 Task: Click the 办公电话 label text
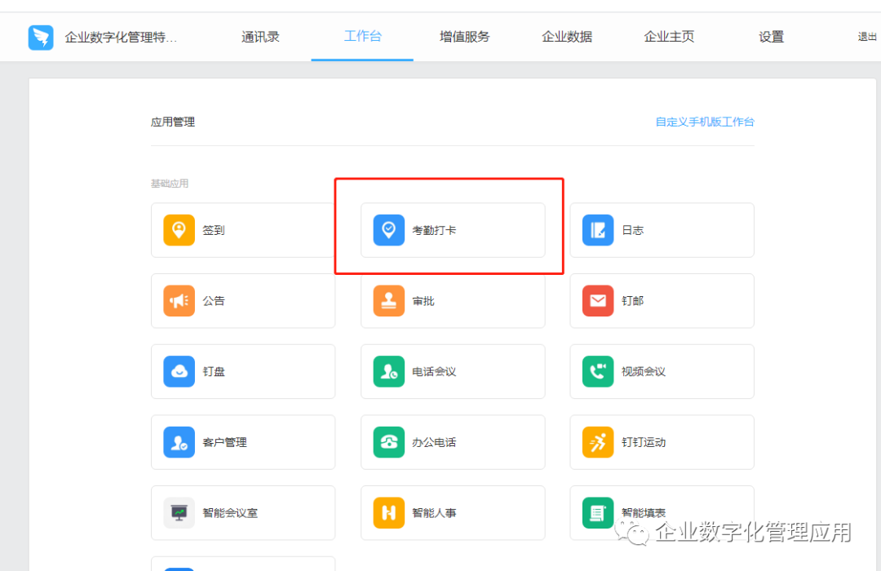pos(434,443)
